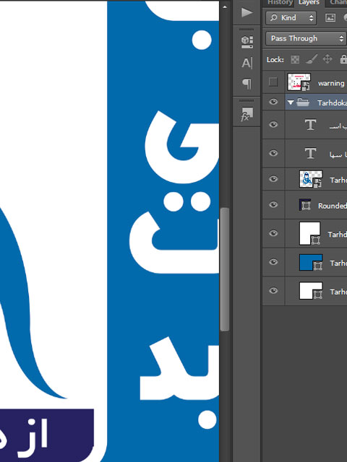Open the Paragraph panel icon
347x462 pixels.
(x=247, y=84)
